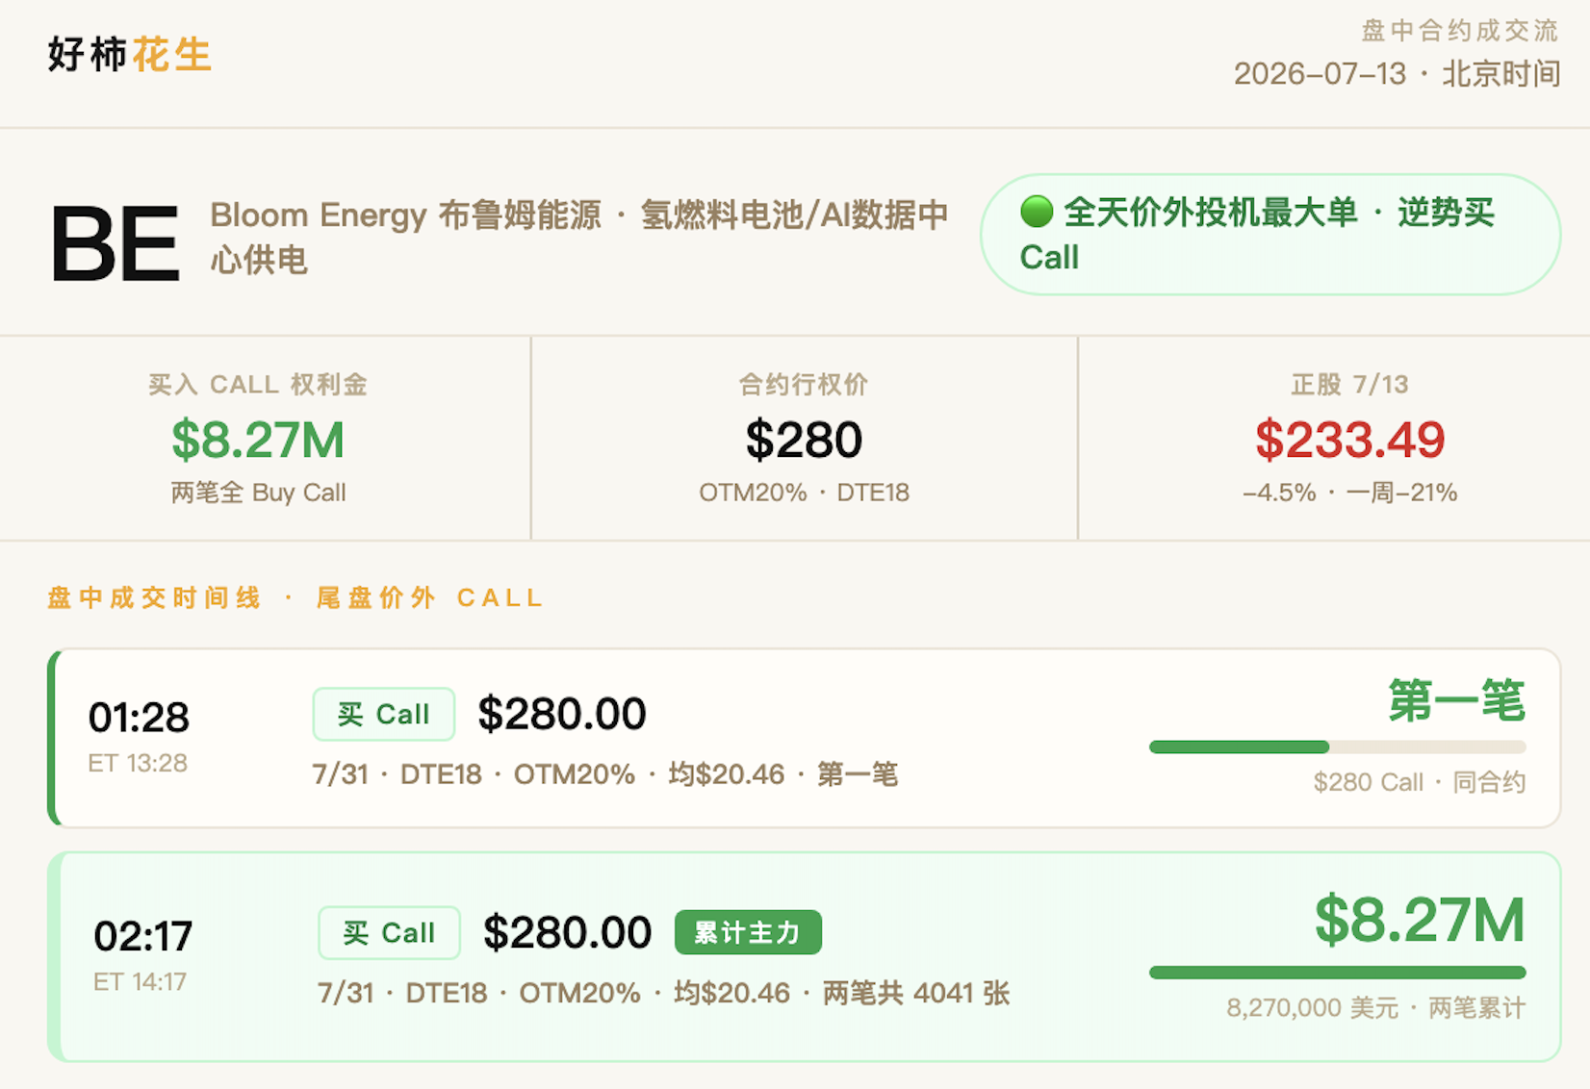The height and width of the screenshot is (1089, 1590).
Task: Click $280.00 in the 02:17 row
Action: pos(567,932)
